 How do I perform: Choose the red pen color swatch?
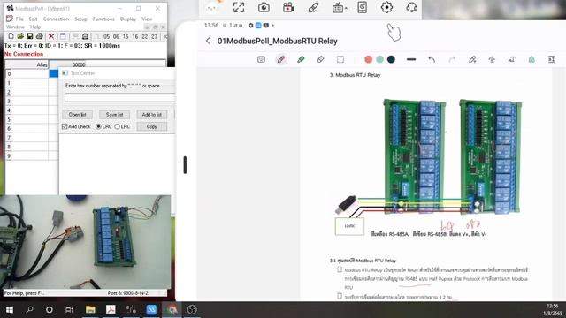click(x=368, y=59)
